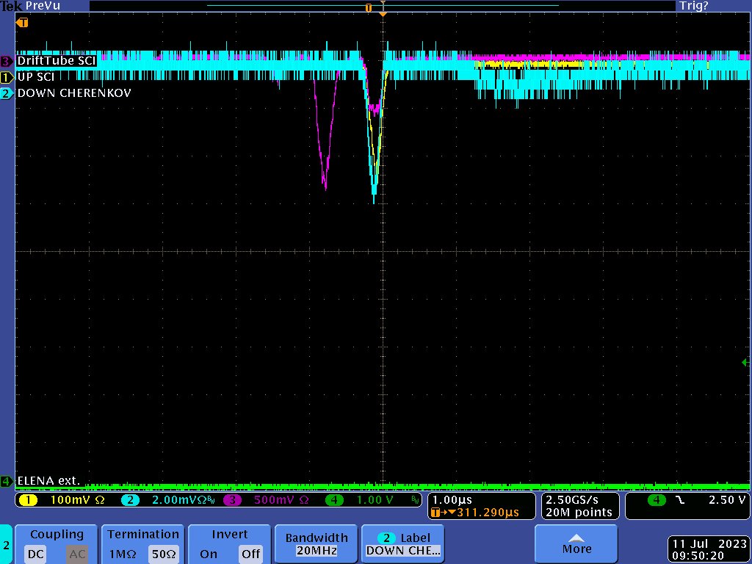
Task: Select 50Ω termination
Action: (161, 554)
